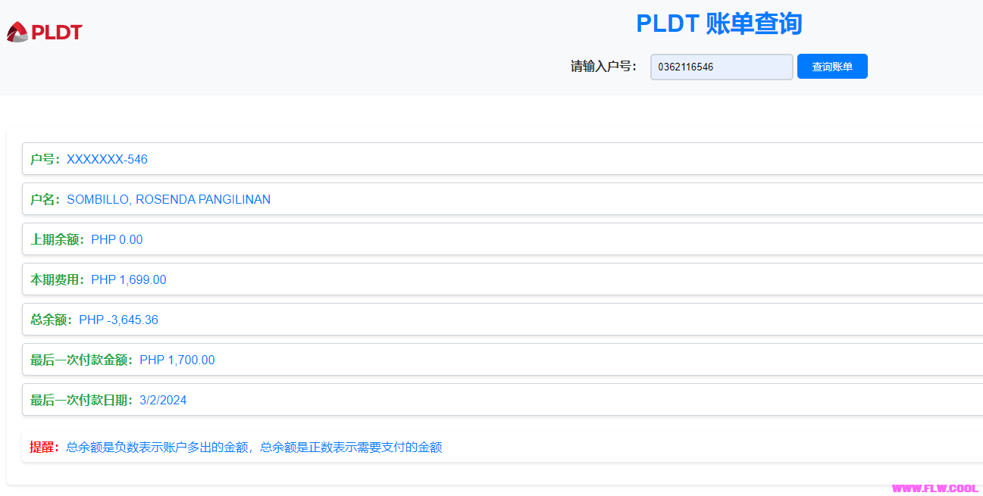Image resolution: width=983 pixels, height=496 pixels.
Task: Select name SOMBILLO, ROSENDA PANGILINAN
Action: tap(168, 199)
